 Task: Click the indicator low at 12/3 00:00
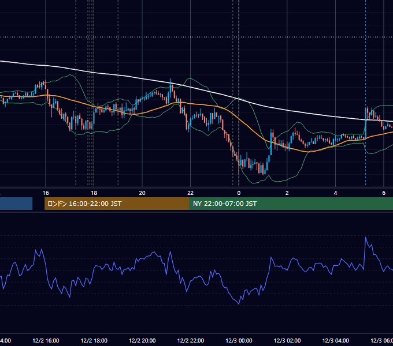(x=239, y=304)
